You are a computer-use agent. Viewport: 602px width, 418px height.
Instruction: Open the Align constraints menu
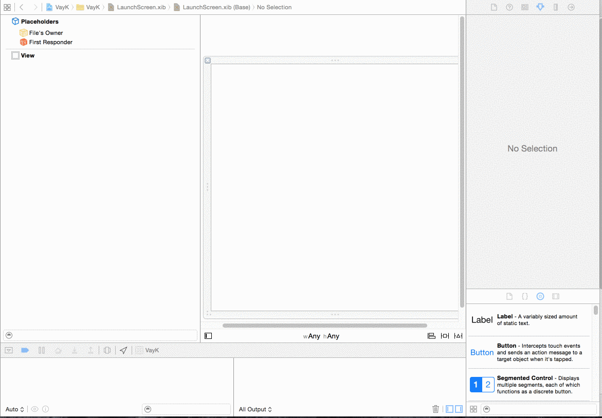click(431, 336)
